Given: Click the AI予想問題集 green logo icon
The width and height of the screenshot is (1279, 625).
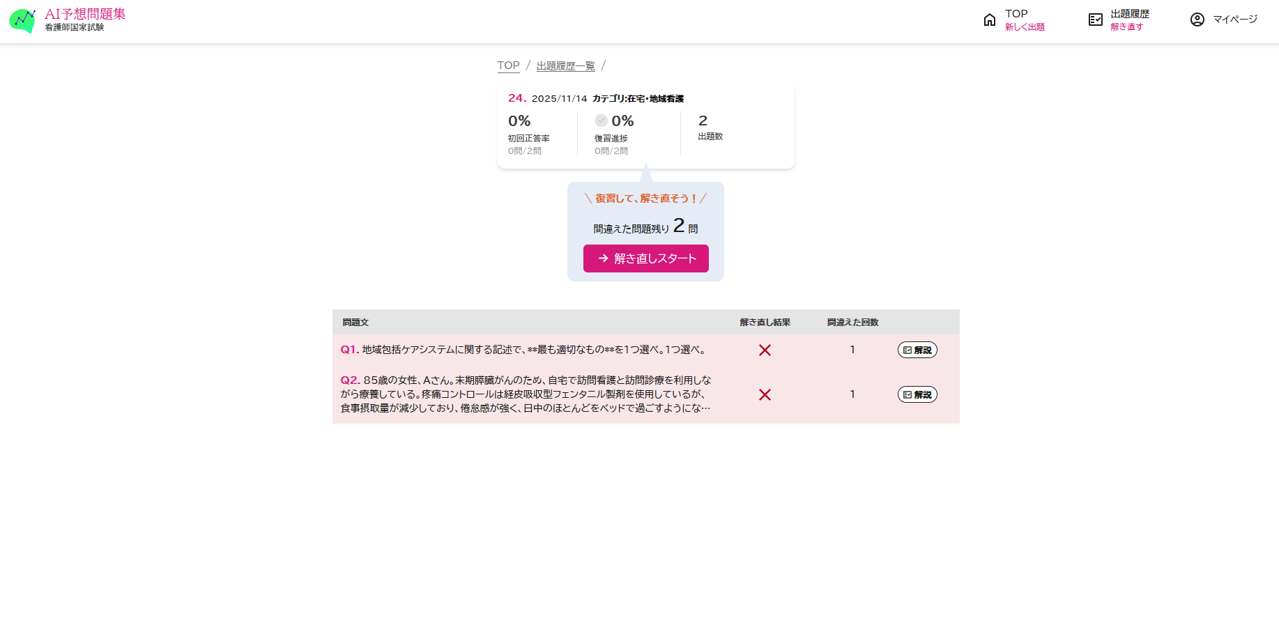Looking at the screenshot, I should (x=22, y=20).
